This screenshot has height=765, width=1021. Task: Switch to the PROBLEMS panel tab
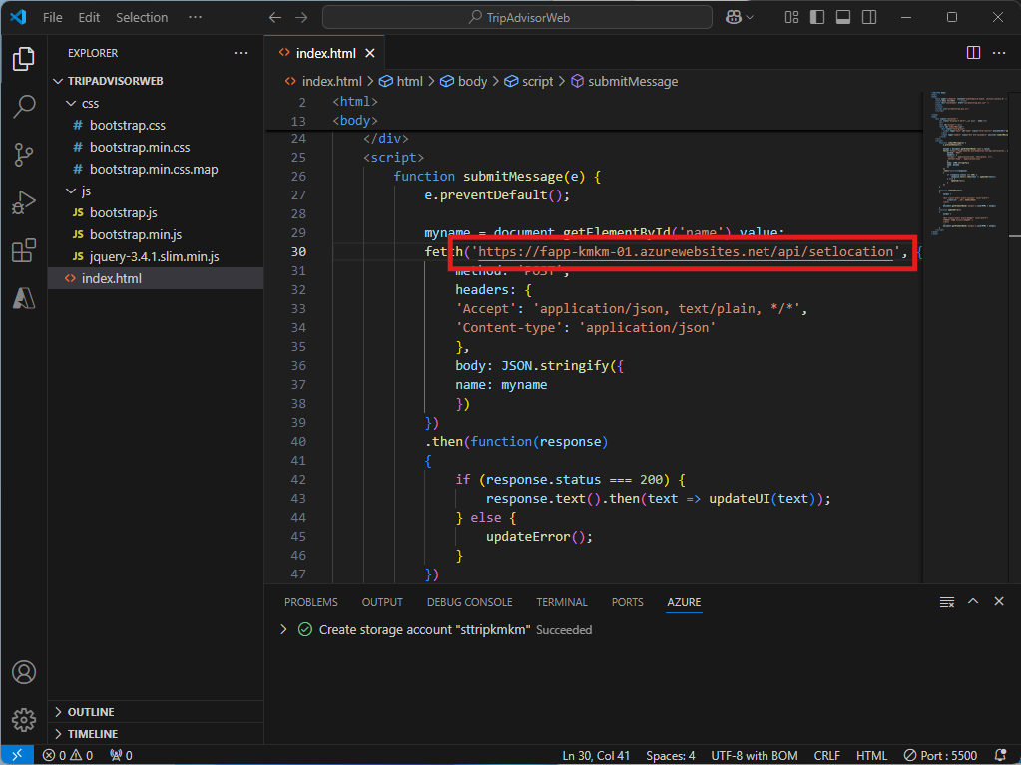click(x=311, y=602)
